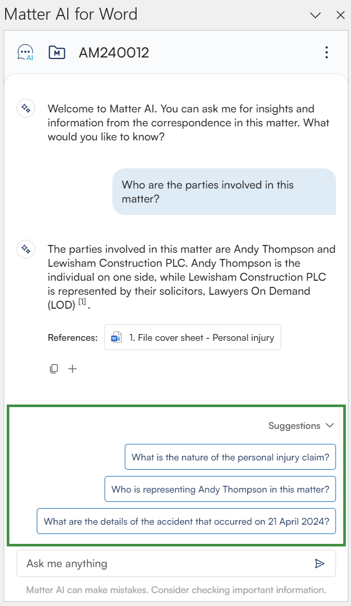Focus the Ask me anything input box
The width and height of the screenshot is (351, 606).
click(166, 564)
